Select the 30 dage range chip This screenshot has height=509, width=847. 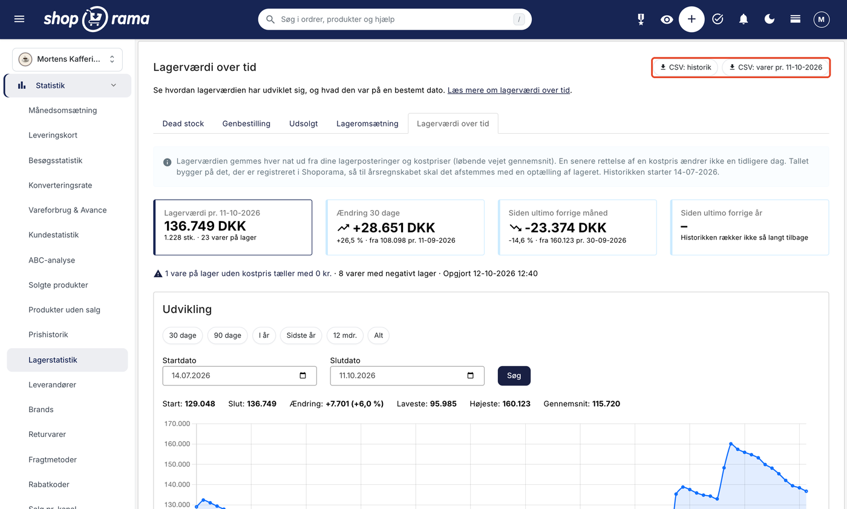coord(183,335)
